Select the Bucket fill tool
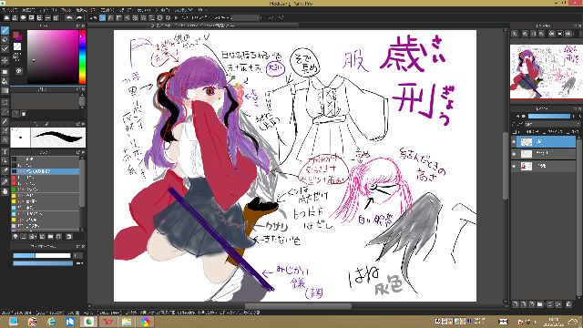Screen dimensions: 583x328 point(5,81)
